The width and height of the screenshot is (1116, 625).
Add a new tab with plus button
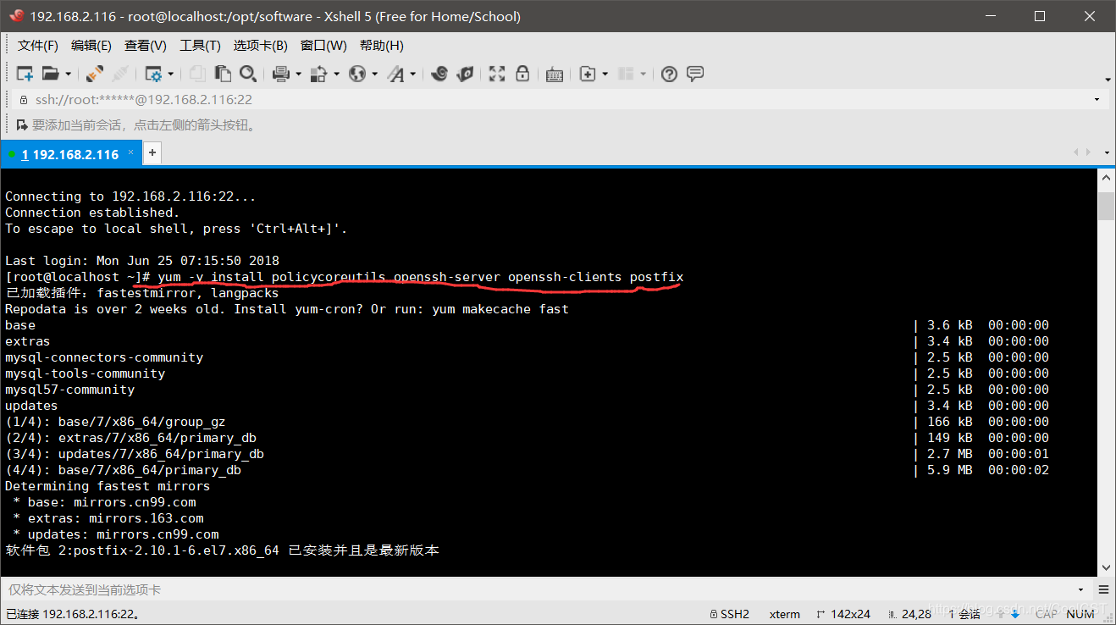(x=152, y=153)
